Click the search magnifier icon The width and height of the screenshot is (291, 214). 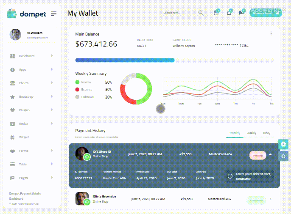coord(201,13)
